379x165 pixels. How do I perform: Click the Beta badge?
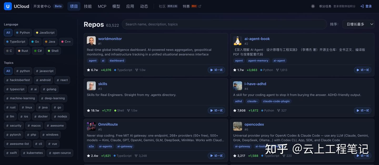coord(58,6)
